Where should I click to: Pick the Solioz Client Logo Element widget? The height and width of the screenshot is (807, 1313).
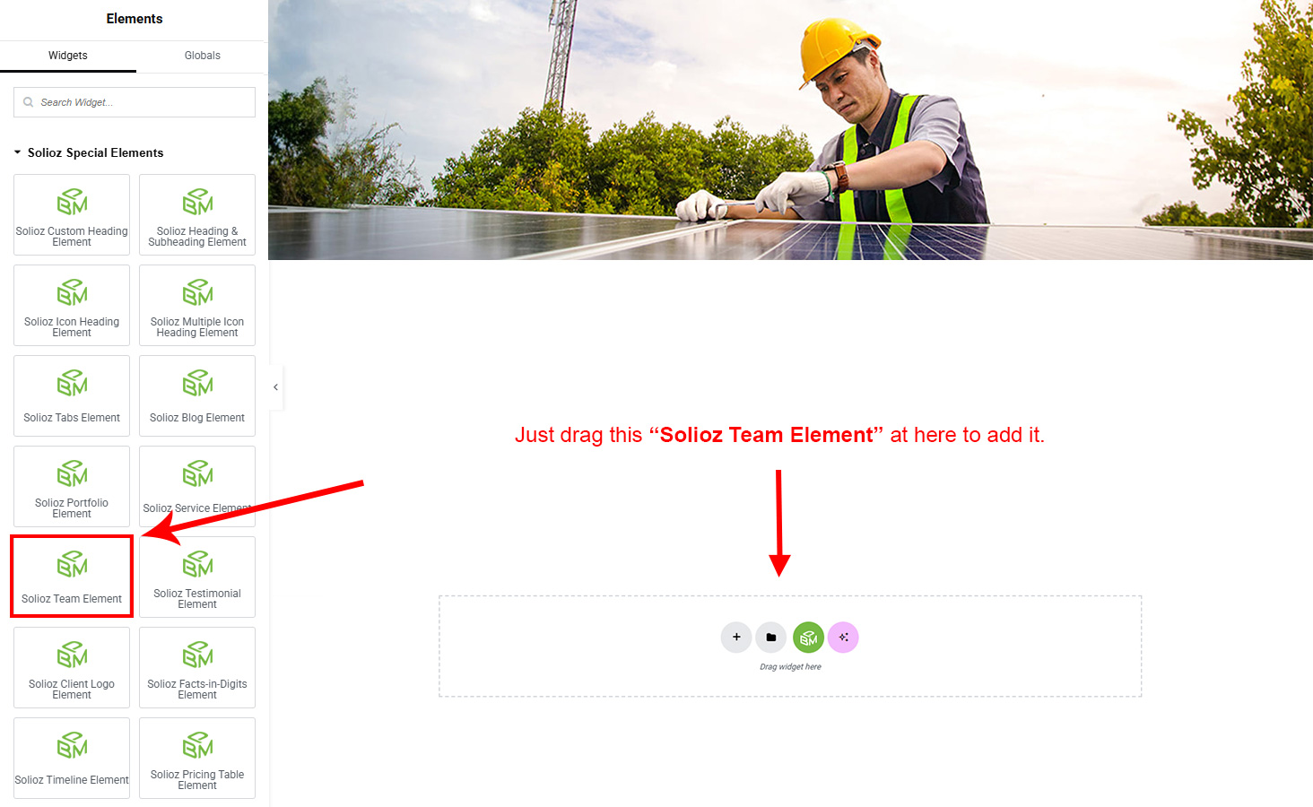click(x=72, y=667)
